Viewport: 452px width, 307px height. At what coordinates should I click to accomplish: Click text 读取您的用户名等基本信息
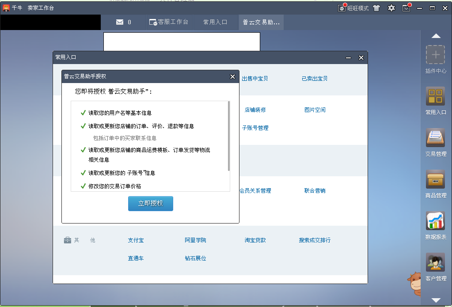click(120, 113)
